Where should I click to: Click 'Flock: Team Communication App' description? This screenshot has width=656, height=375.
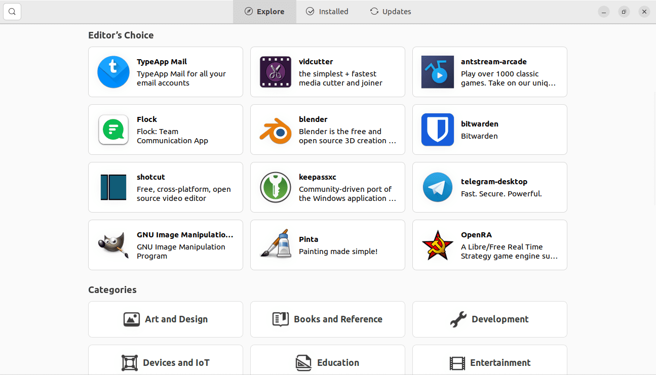[172, 136]
